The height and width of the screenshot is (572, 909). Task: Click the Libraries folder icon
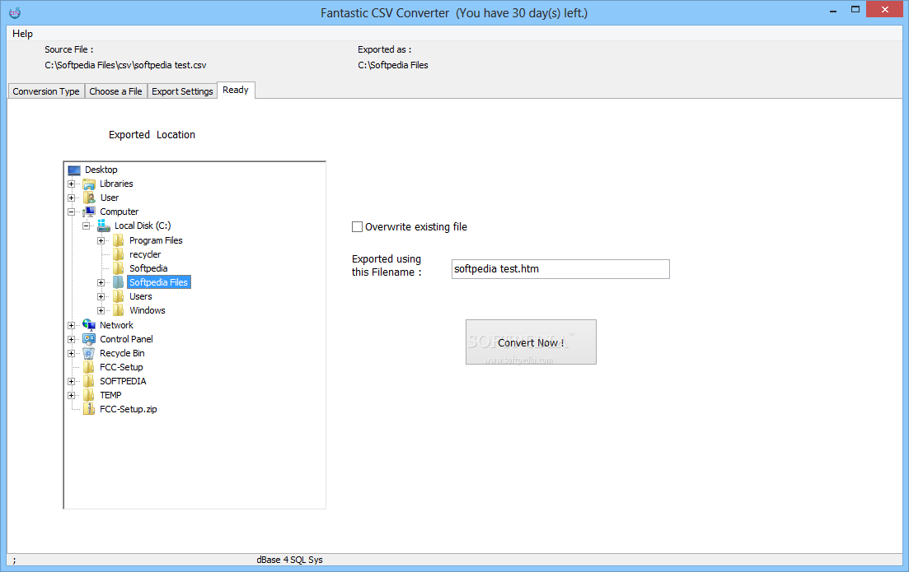pos(89,184)
